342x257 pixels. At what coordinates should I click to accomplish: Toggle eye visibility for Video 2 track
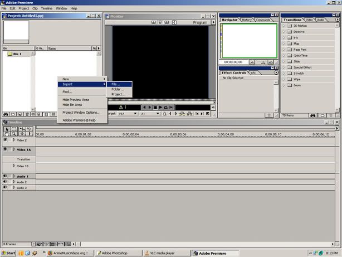[x=5, y=140]
